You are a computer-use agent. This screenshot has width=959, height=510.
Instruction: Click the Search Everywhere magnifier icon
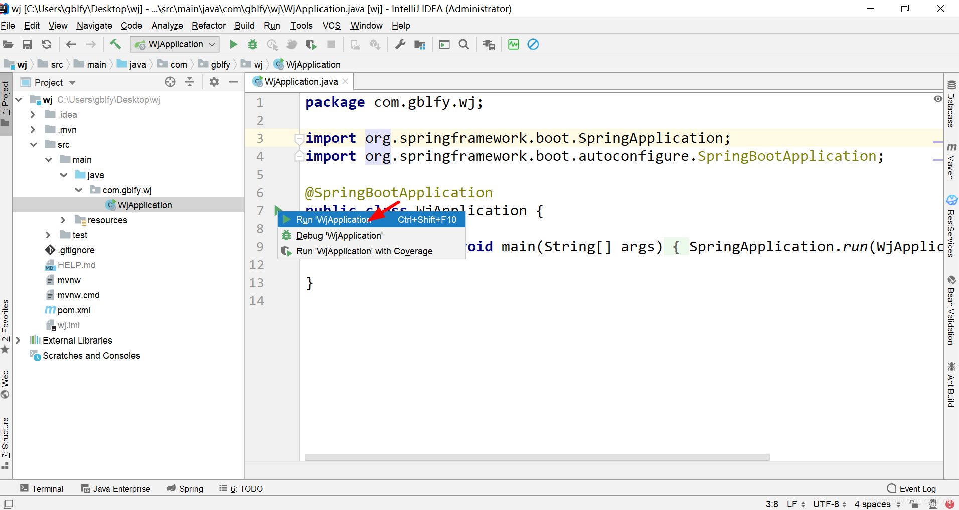(464, 45)
